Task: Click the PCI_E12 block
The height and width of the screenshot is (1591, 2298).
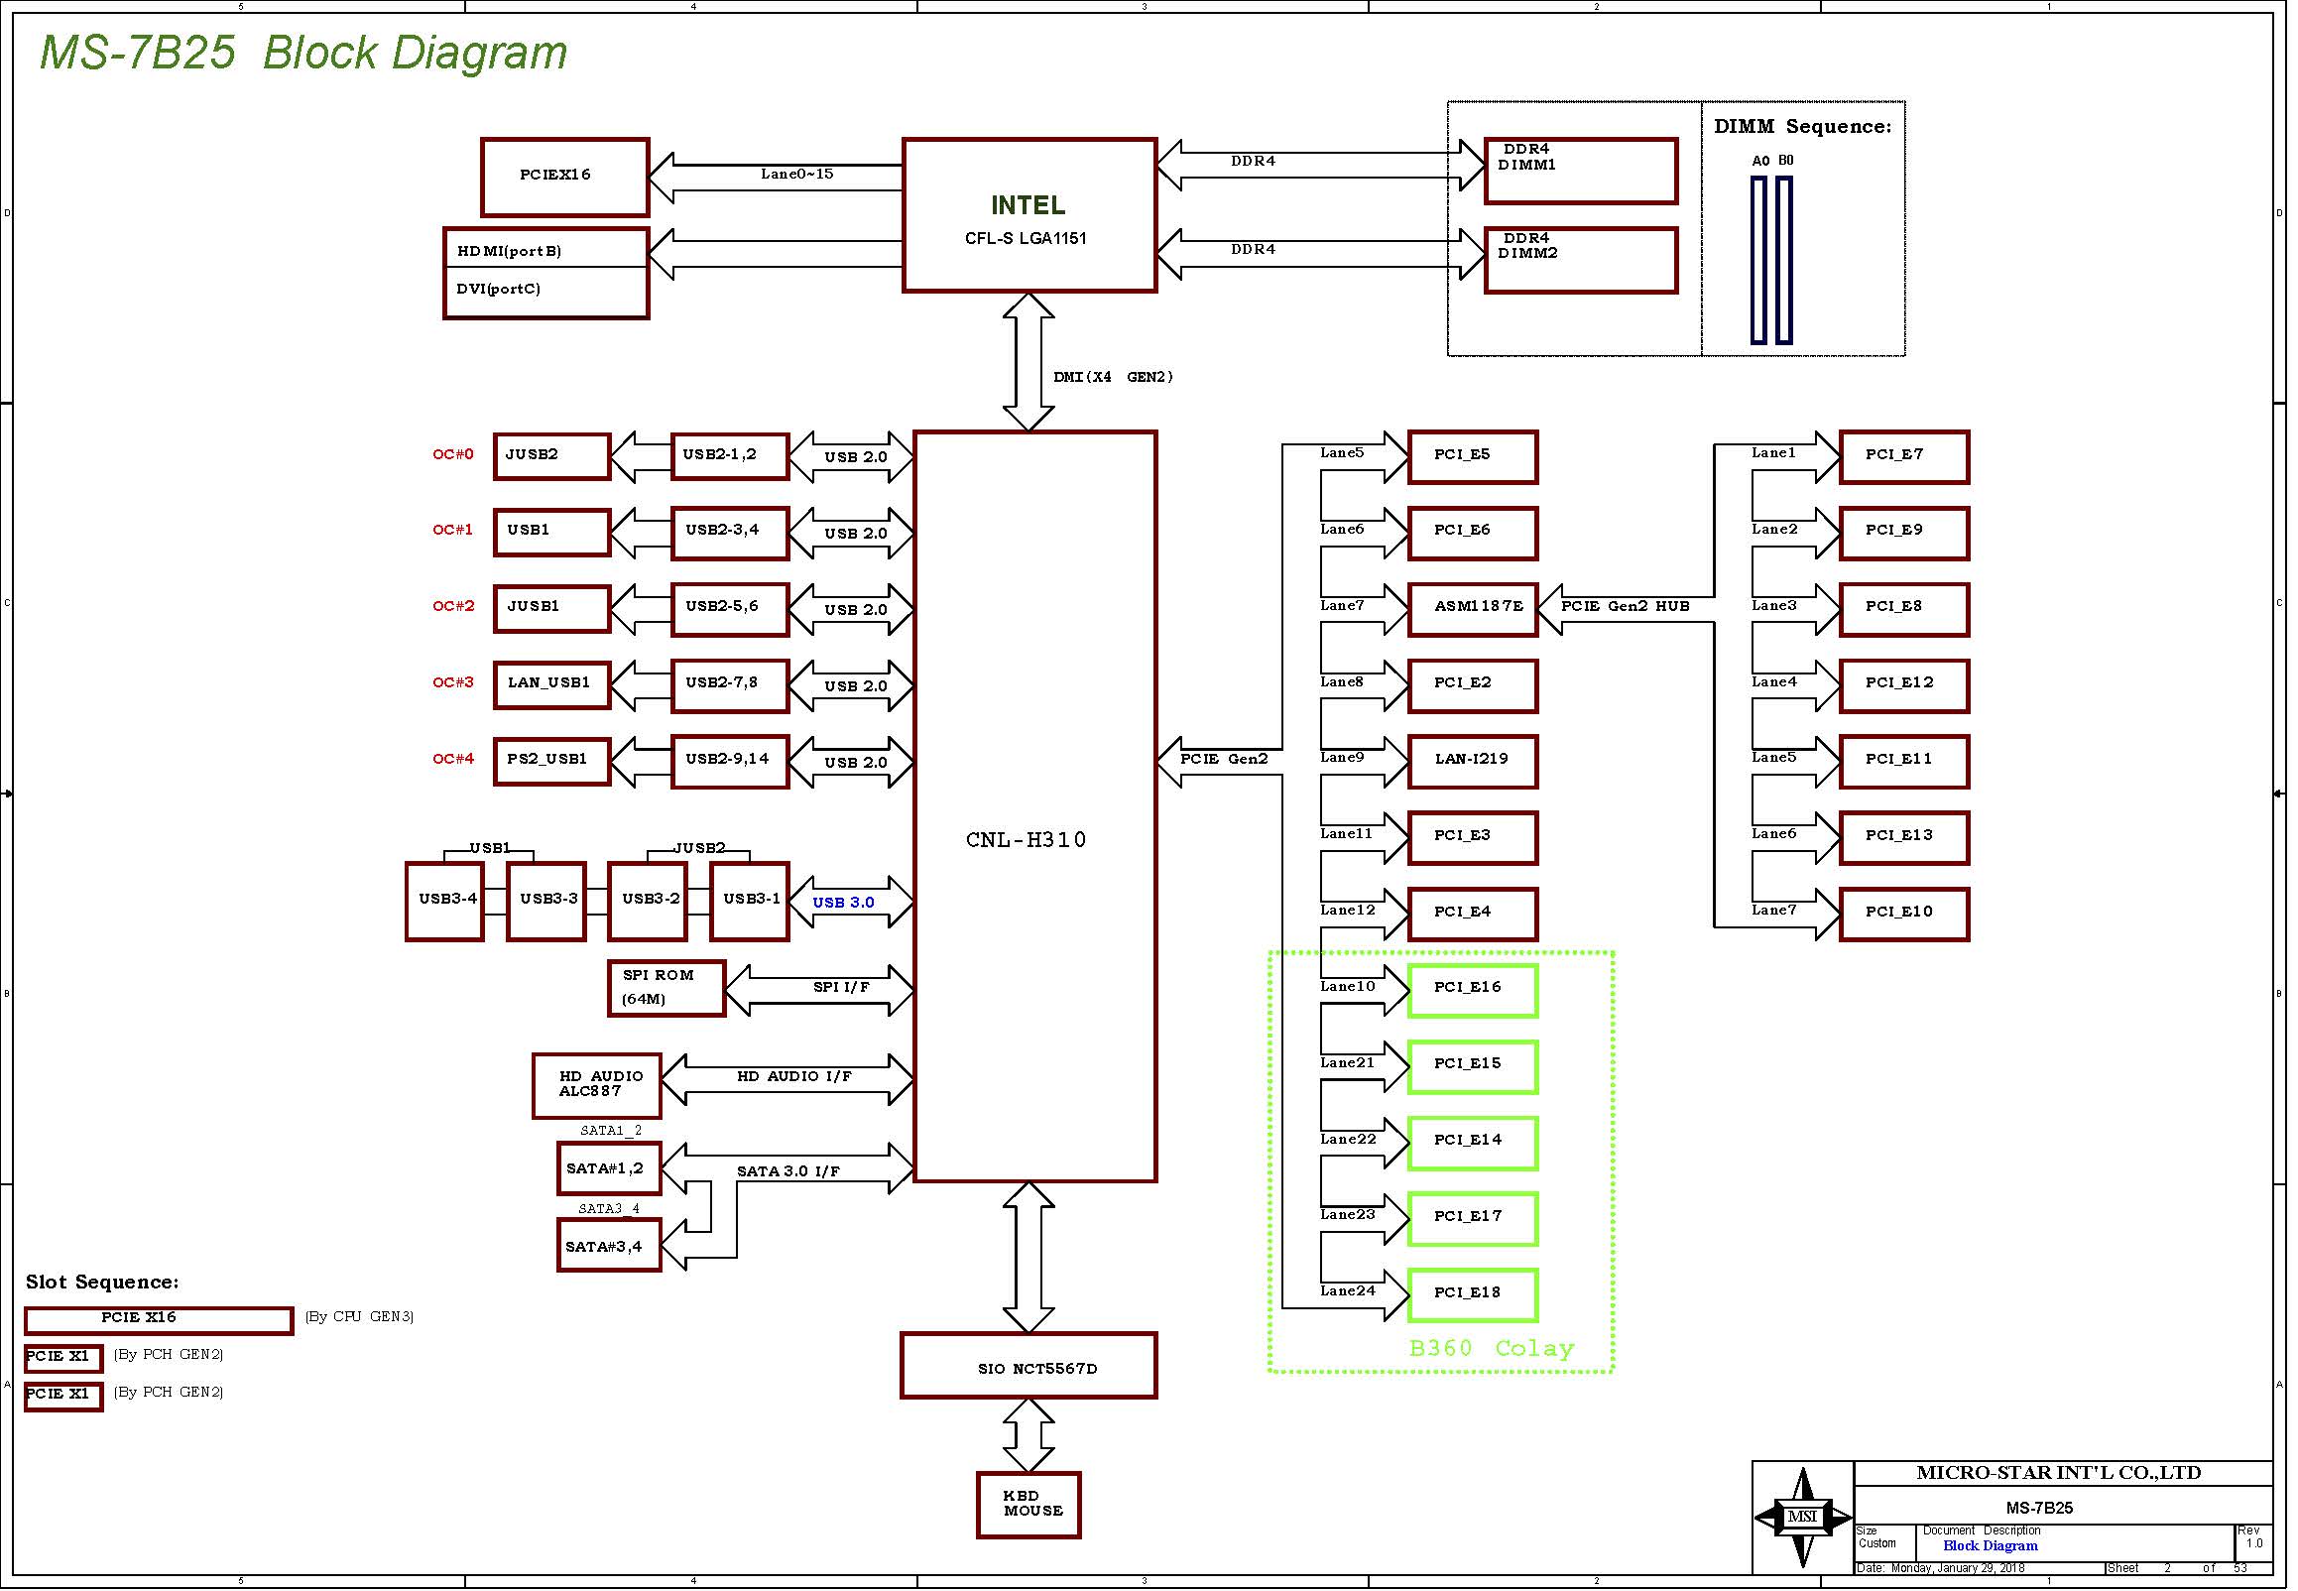Action: pos(1904,685)
